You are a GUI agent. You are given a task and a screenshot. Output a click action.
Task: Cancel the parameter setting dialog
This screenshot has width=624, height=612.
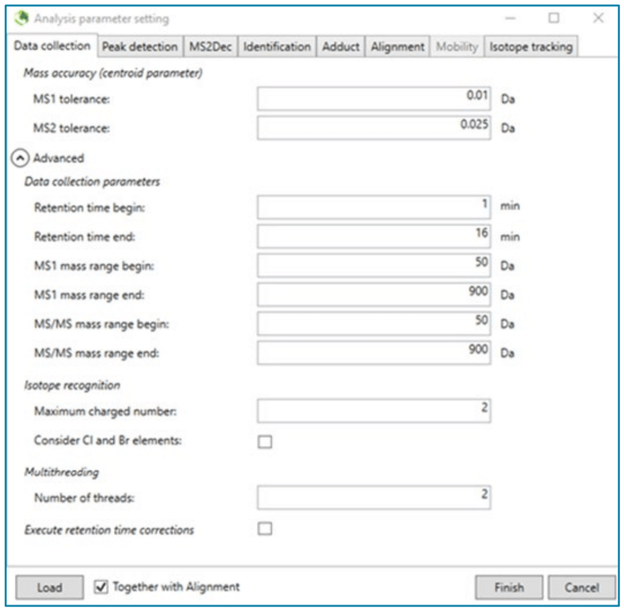[582, 587]
